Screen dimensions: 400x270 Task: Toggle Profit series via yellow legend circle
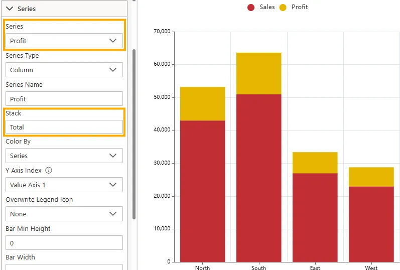(x=283, y=8)
